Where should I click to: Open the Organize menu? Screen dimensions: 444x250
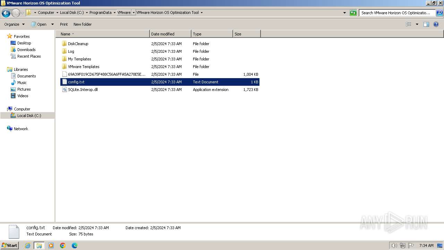click(14, 24)
